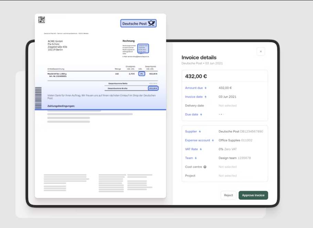Screen dimensions: 313x228
Task: Click the highlighted 0% VAT box on invoice
Action: pyautogui.click(x=142, y=74)
